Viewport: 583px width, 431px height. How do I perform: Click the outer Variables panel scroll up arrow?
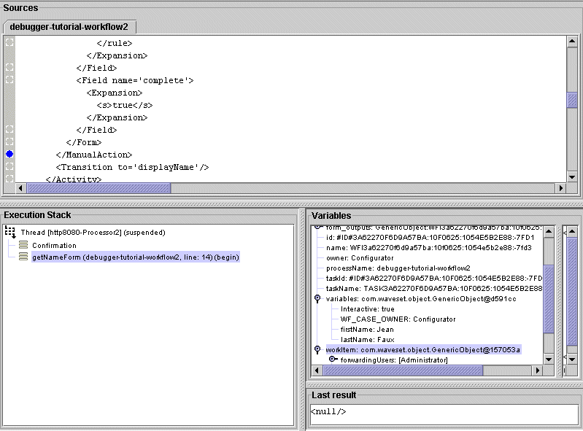click(x=572, y=231)
